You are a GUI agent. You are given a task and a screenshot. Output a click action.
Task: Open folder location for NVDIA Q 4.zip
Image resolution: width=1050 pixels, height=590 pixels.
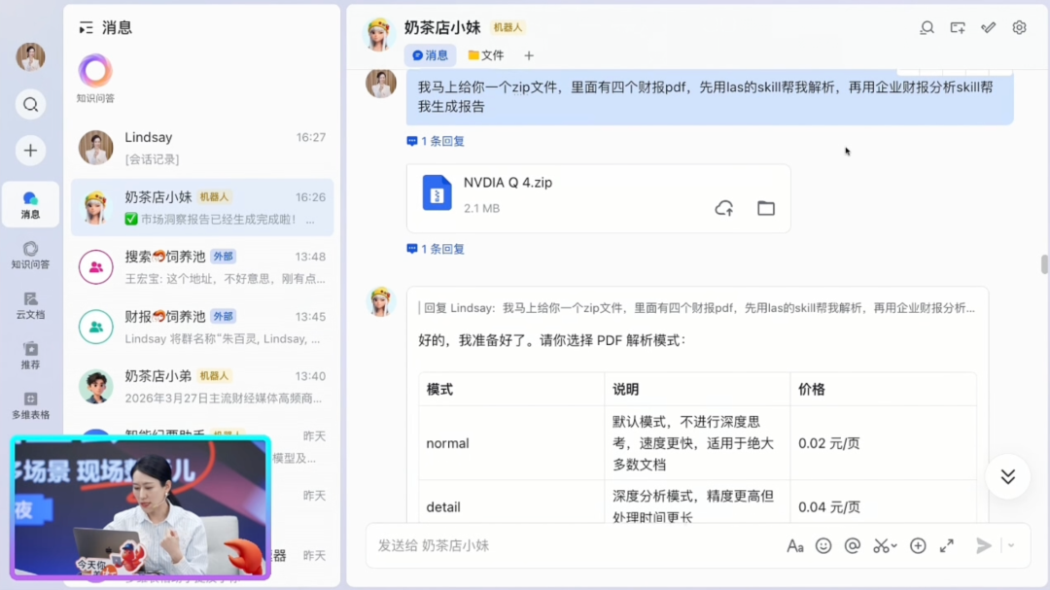(x=766, y=208)
